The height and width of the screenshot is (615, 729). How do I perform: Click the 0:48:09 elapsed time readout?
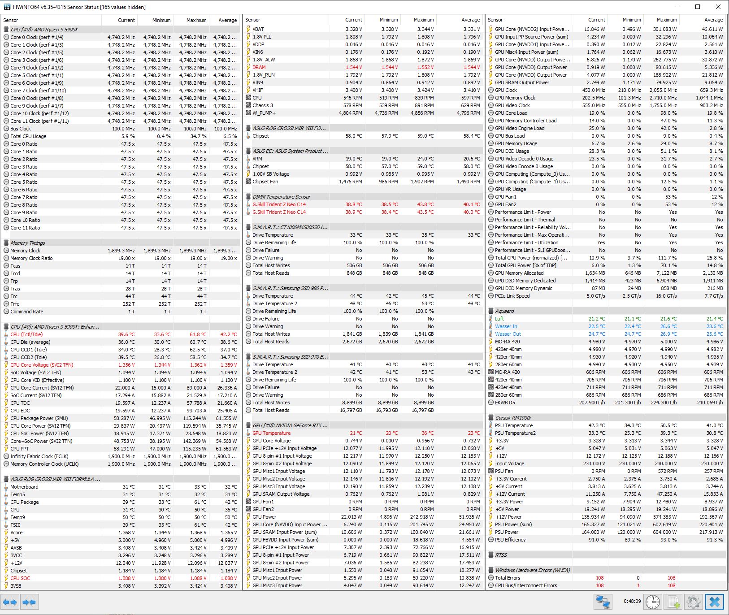pos(632,602)
